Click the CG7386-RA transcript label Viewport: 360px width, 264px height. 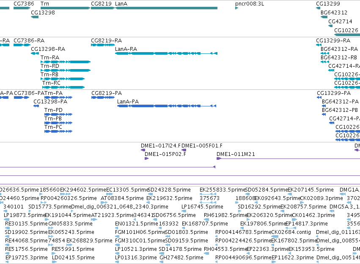tap(29, 41)
